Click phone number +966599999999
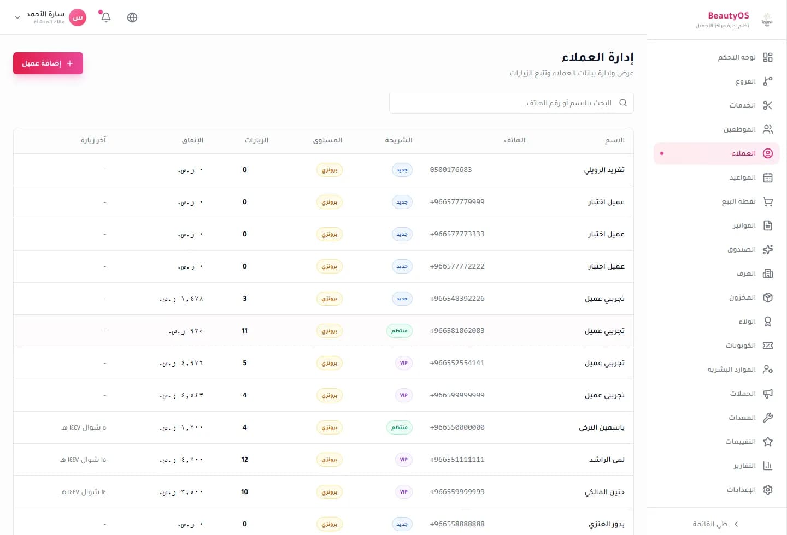Screen dimensions: 787x535 pos(457,395)
